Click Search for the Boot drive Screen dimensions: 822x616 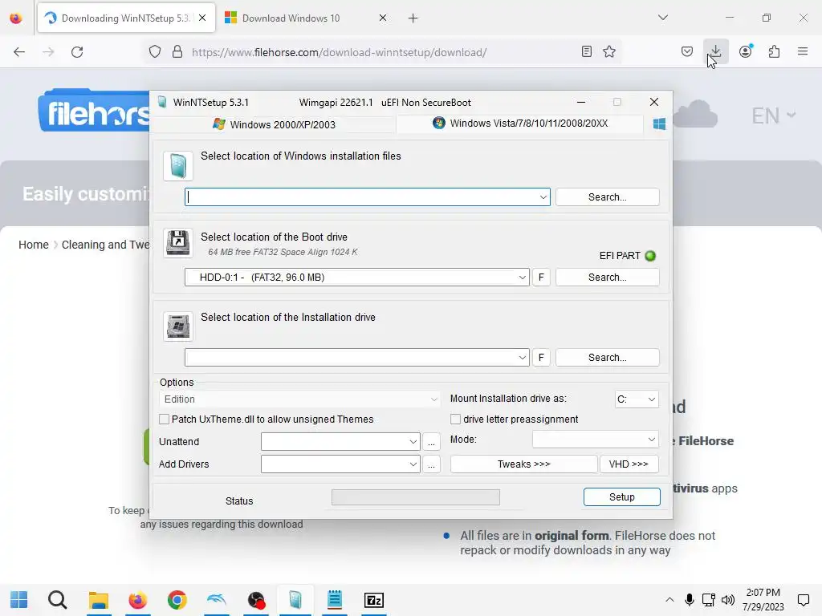pos(607,277)
